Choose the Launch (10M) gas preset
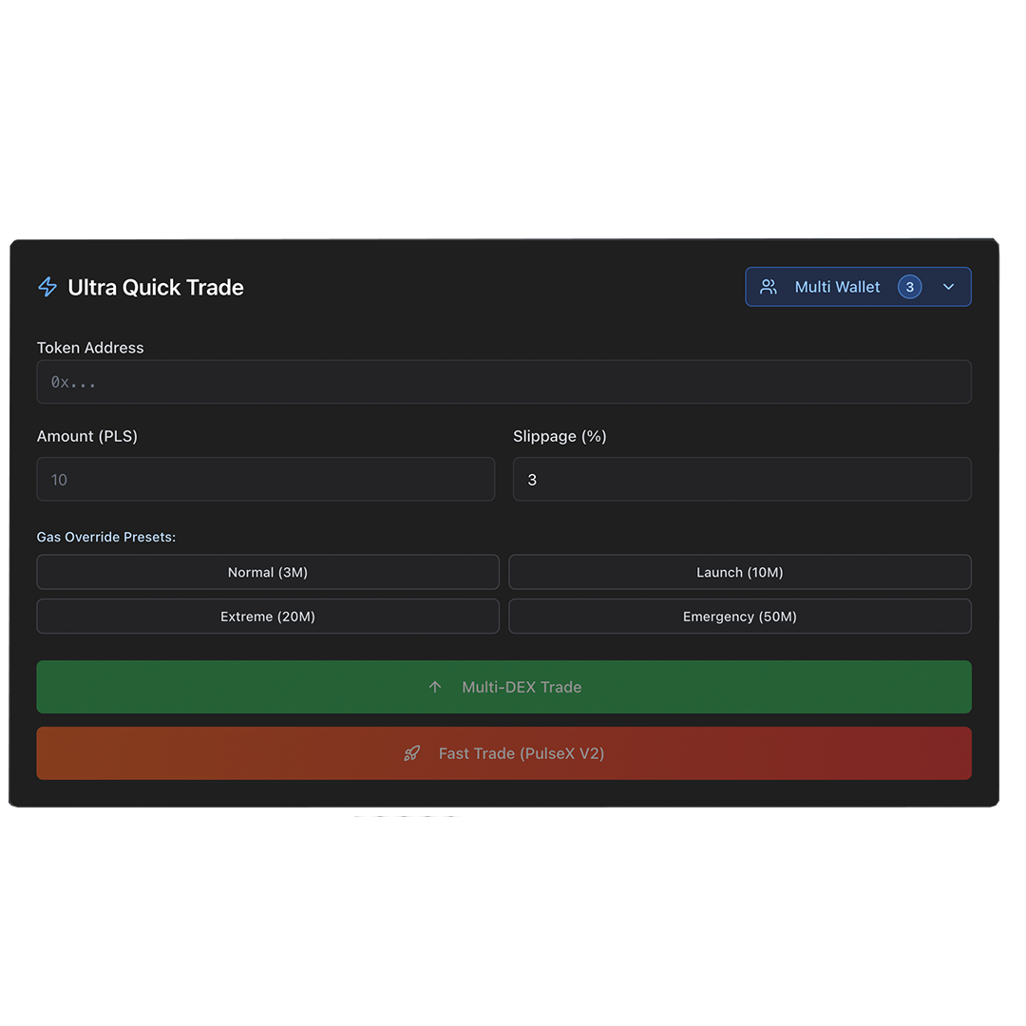1026x1026 pixels. pos(740,573)
